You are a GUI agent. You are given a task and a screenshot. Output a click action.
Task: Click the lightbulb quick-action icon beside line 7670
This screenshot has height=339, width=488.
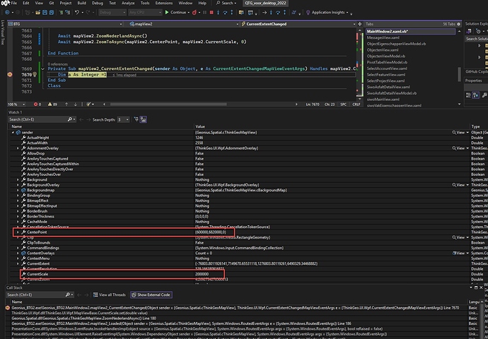pyautogui.click(x=35, y=75)
